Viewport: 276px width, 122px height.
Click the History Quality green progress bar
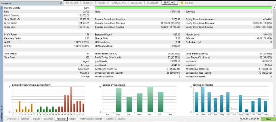click(x=183, y=8)
